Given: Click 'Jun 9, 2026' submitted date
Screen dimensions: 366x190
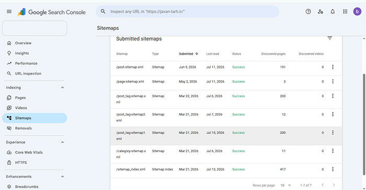Looking at the screenshot, I should click(x=187, y=67).
